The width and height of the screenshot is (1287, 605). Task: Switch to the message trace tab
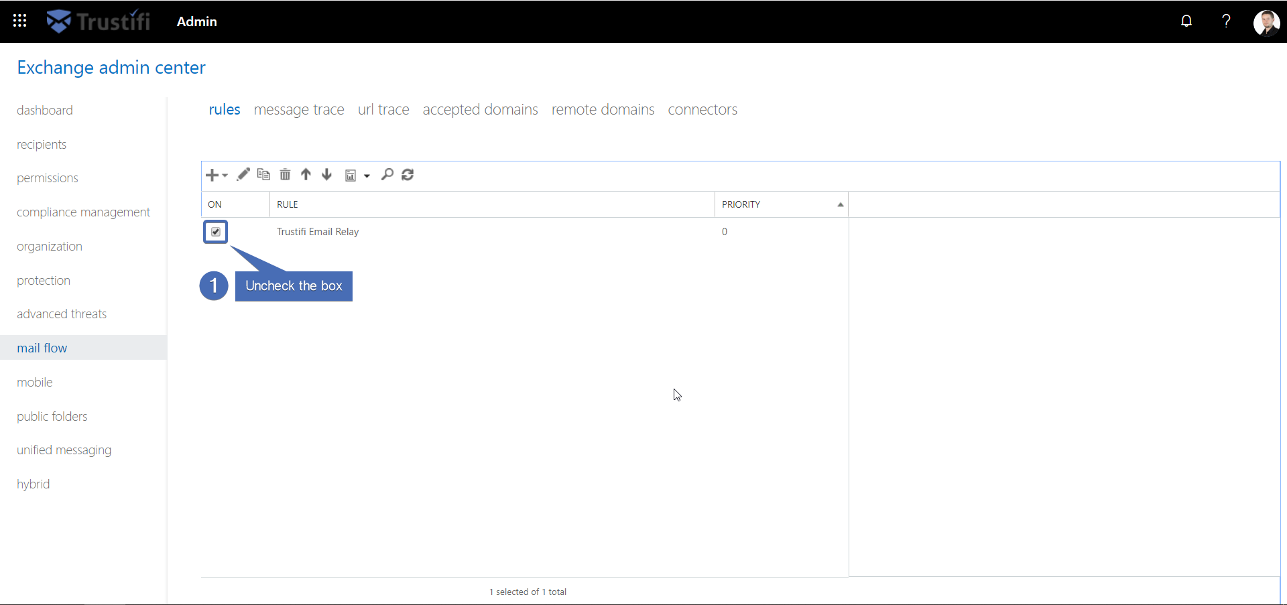[299, 109]
